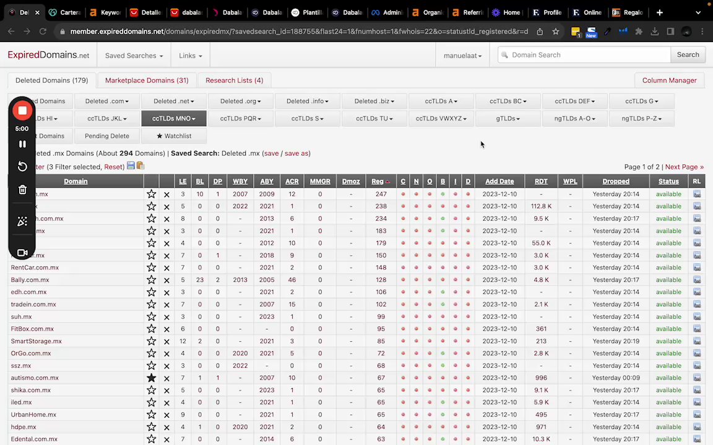The image size is (713, 445).
Task: Open browser extensions puzzle icon
Action: 639,32
